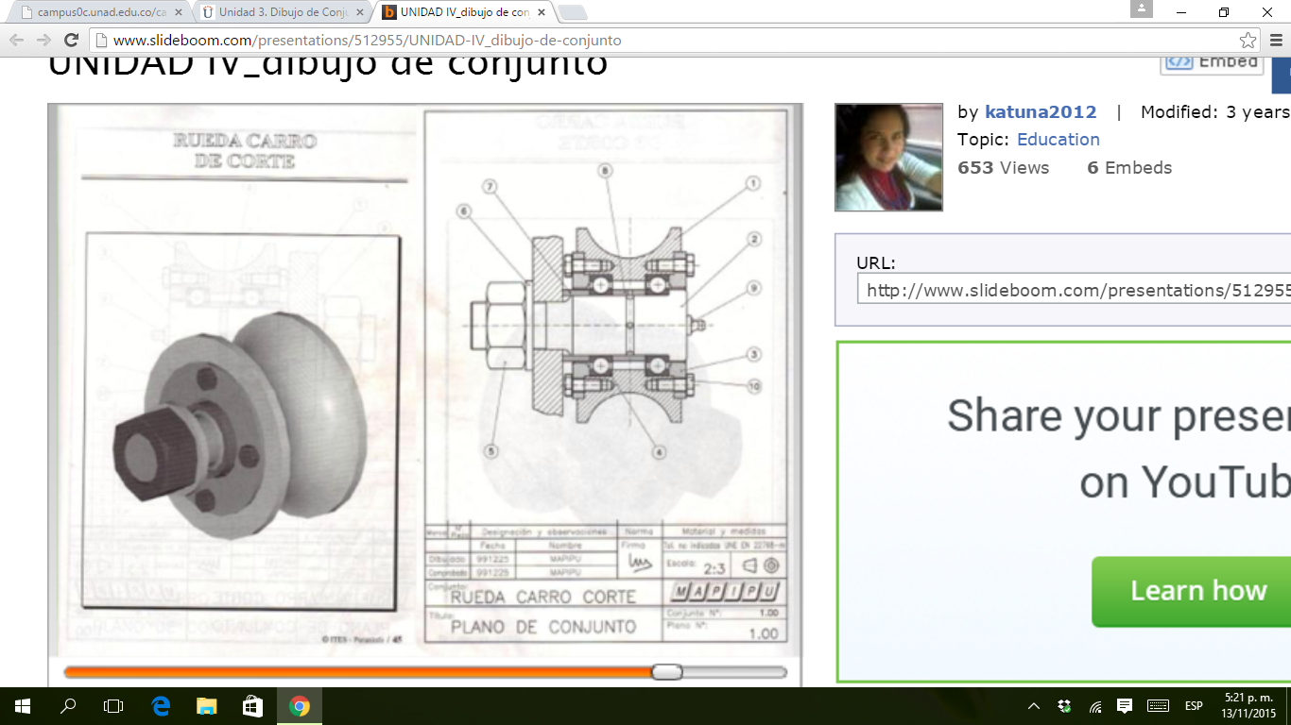1291x725 pixels.
Task: Open File Explorer from the taskbar
Action: pyautogui.click(x=207, y=706)
